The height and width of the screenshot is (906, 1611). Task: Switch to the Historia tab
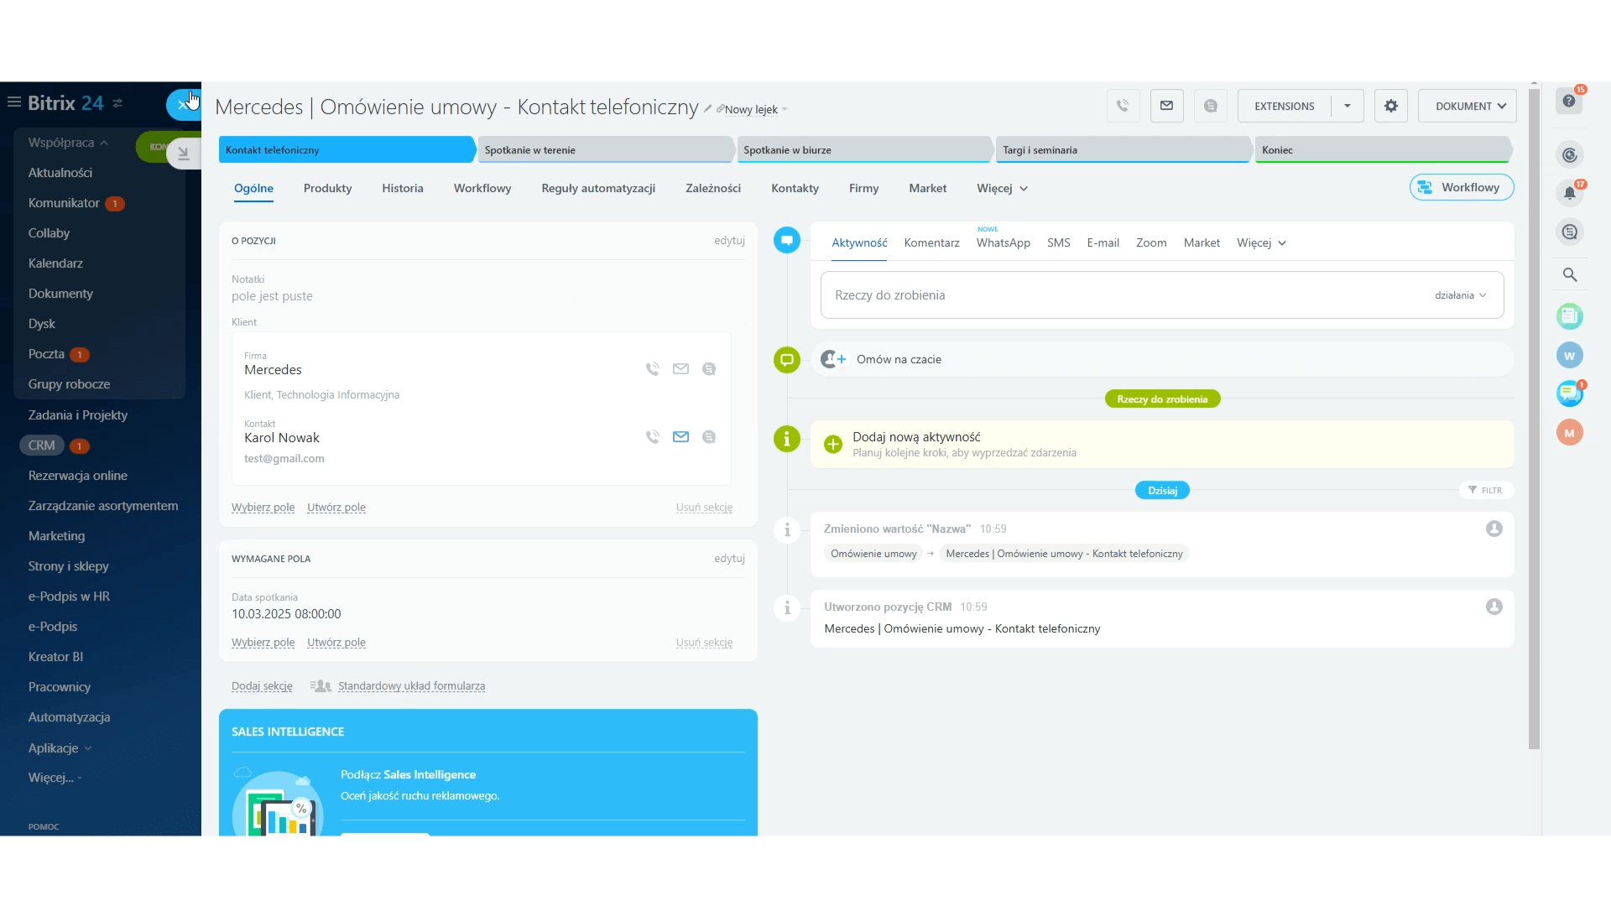tap(403, 189)
